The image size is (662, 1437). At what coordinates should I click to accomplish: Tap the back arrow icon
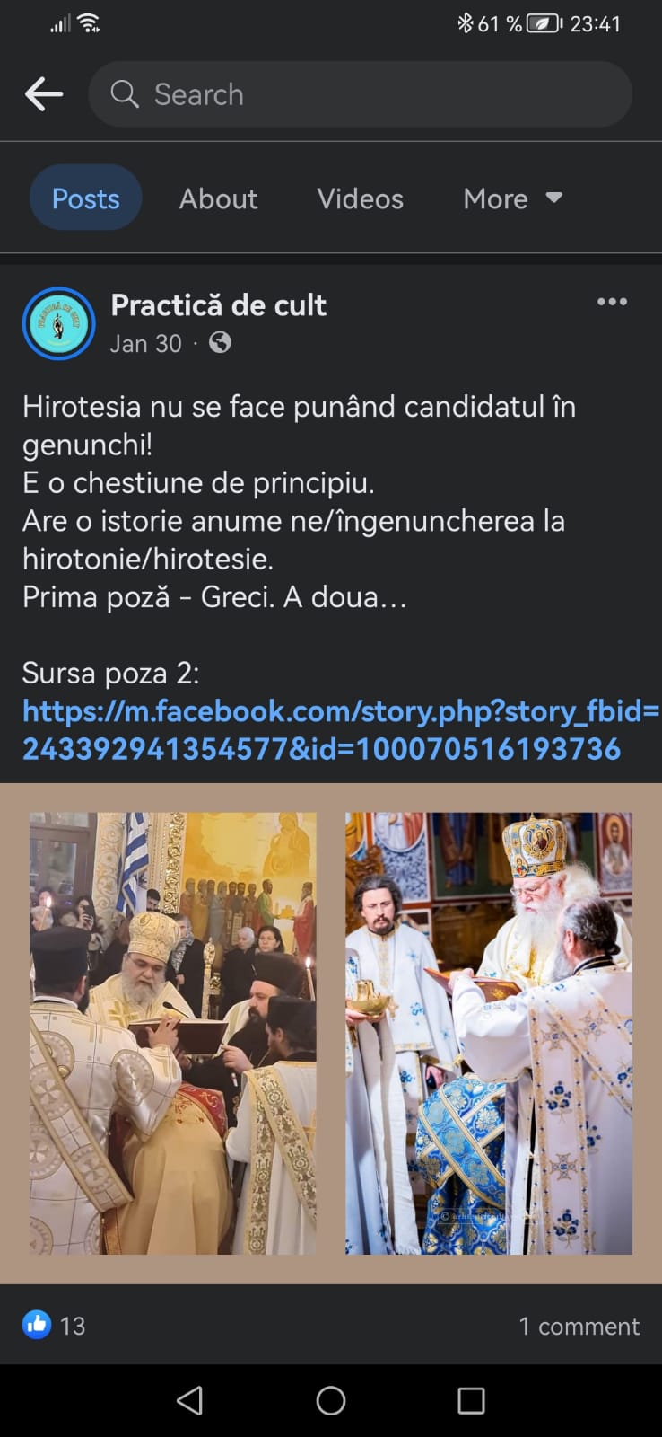(44, 94)
